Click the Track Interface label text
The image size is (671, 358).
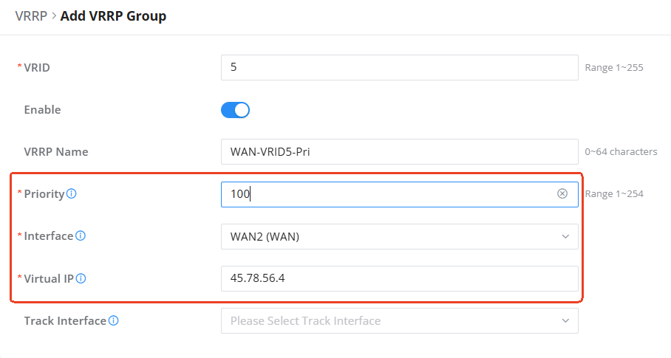[x=65, y=321]
